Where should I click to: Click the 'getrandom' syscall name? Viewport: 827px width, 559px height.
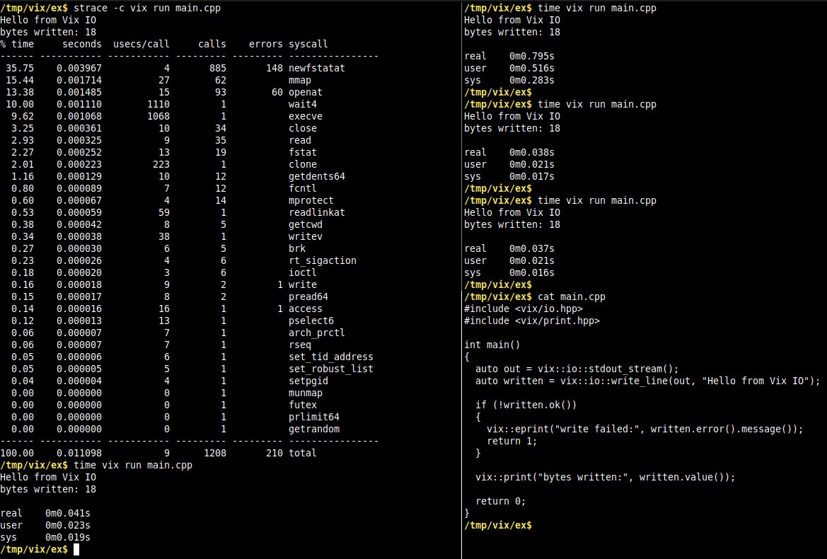point(314,429)
